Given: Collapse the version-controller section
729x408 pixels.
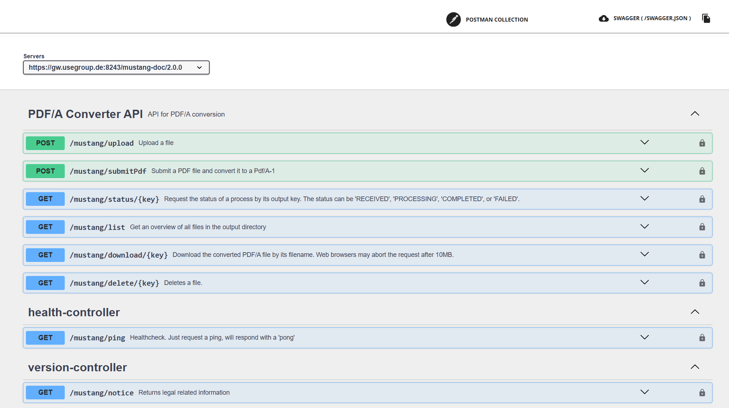Looking at the screenshot, I should (x=695, y=367).
